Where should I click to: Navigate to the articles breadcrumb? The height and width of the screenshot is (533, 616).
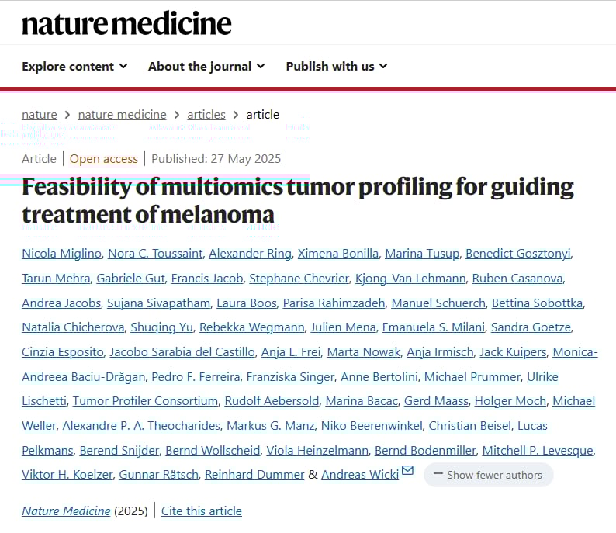point(206,114)
